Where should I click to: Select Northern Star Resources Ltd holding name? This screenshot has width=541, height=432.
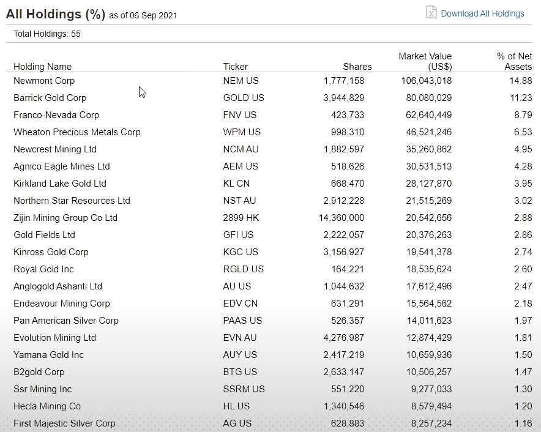(x=72, y=201)
